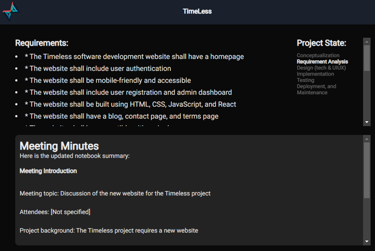Pick the Maintenance project state
The image size is (375, 251).
pos(312,92)
